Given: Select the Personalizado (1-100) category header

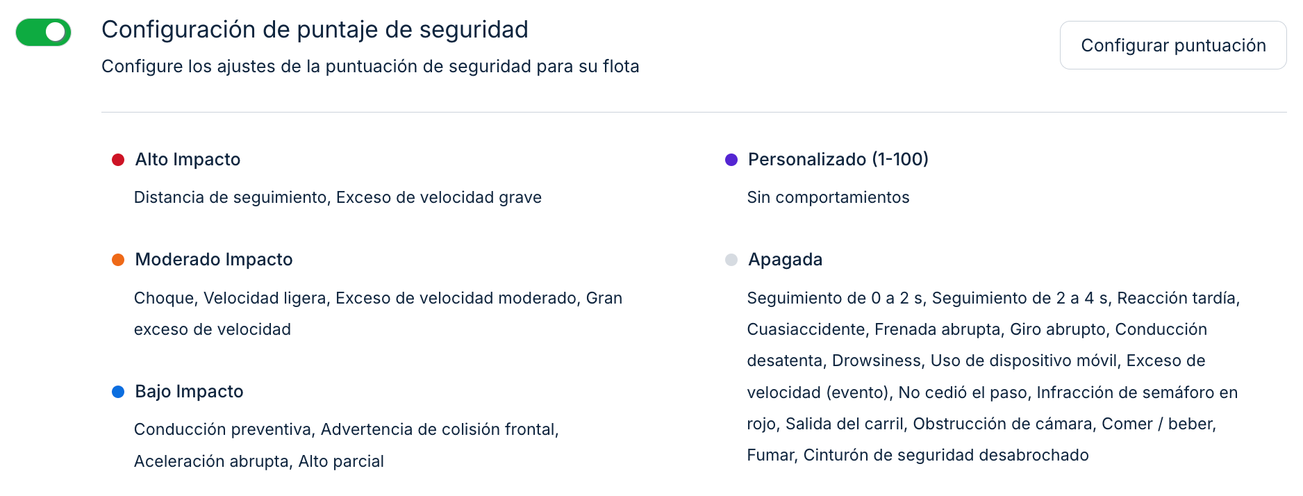Looking at the screenshot, I should click(x=838, y=159).
